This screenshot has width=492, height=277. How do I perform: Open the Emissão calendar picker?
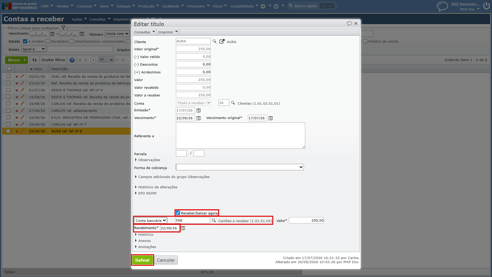[x=199, y=111]
